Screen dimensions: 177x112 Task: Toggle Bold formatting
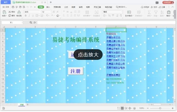click(x=26, y=15)
